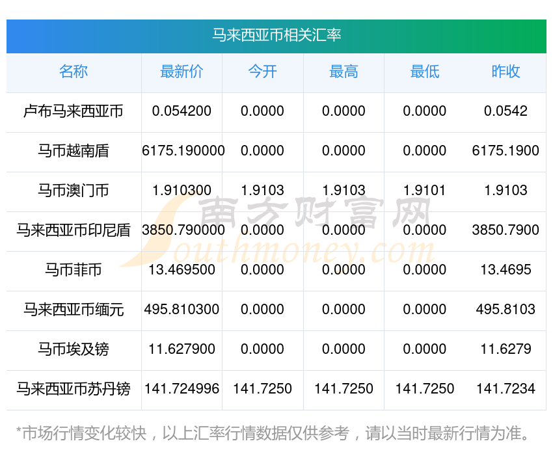Select latest price 13.469500
This screenshot has height=454, width=553.
pyautogui.click(x=182, y=270)
